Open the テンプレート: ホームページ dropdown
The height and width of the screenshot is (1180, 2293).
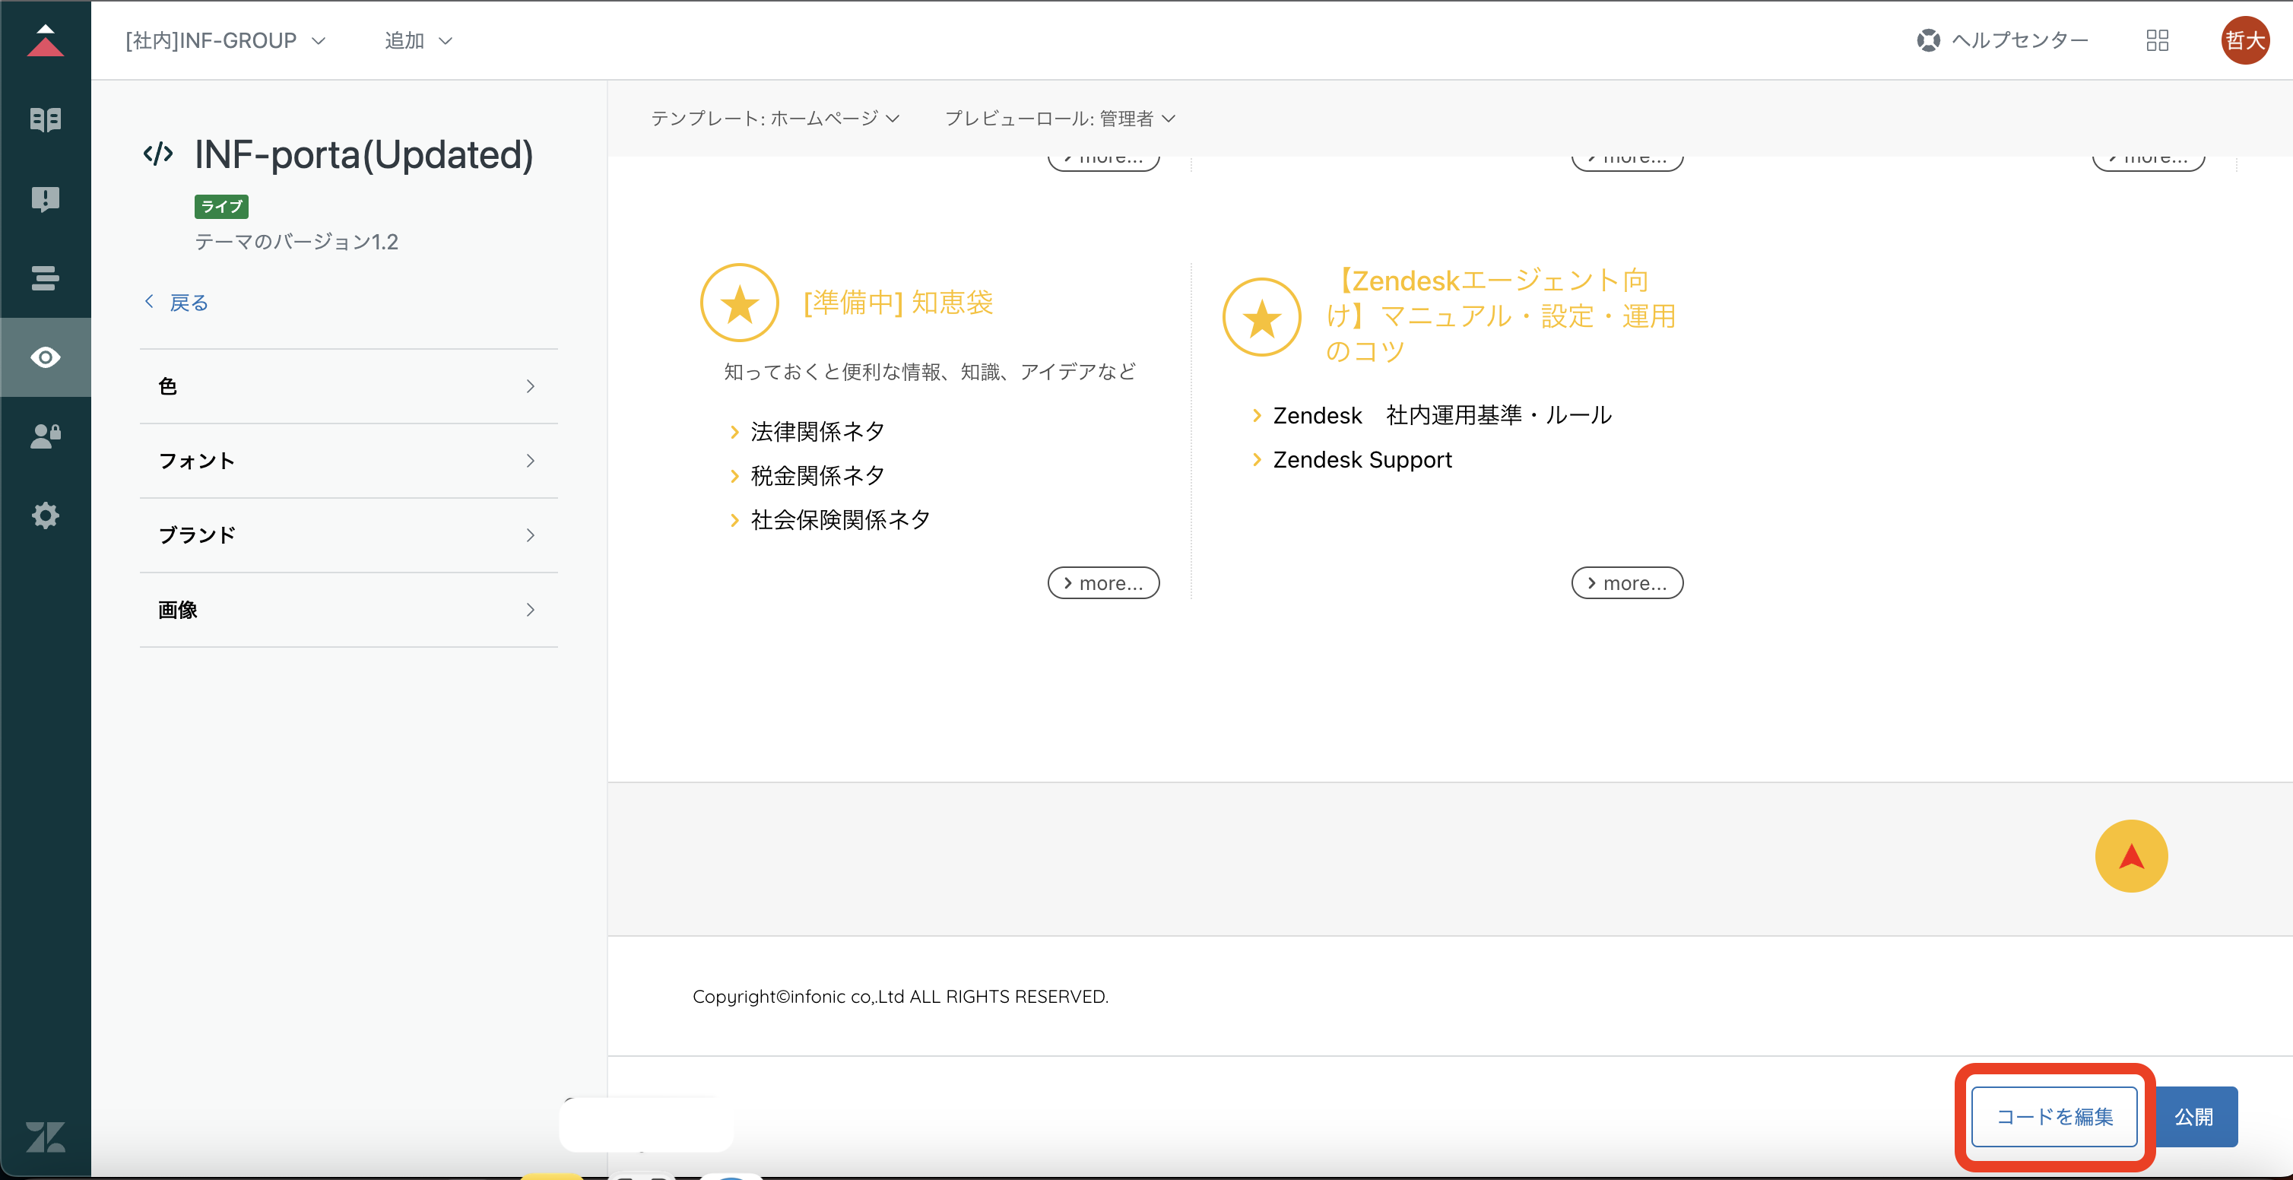coord(775,117)
